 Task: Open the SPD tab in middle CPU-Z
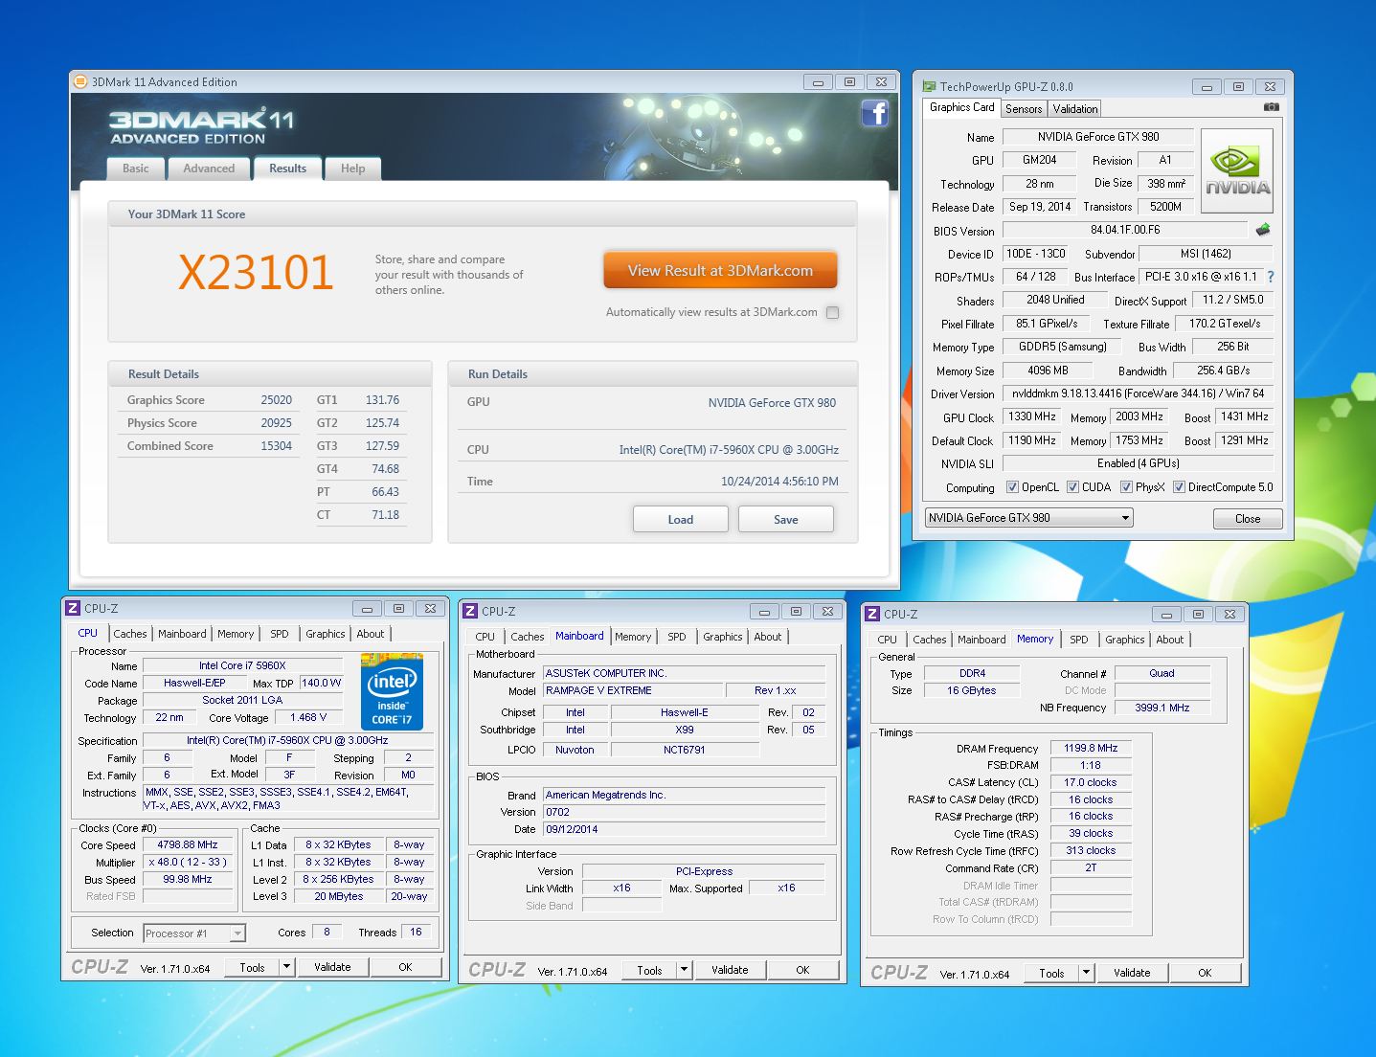coord(677,637)
